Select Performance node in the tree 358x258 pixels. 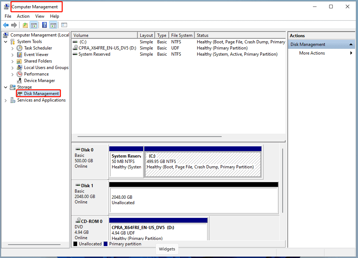36,74
